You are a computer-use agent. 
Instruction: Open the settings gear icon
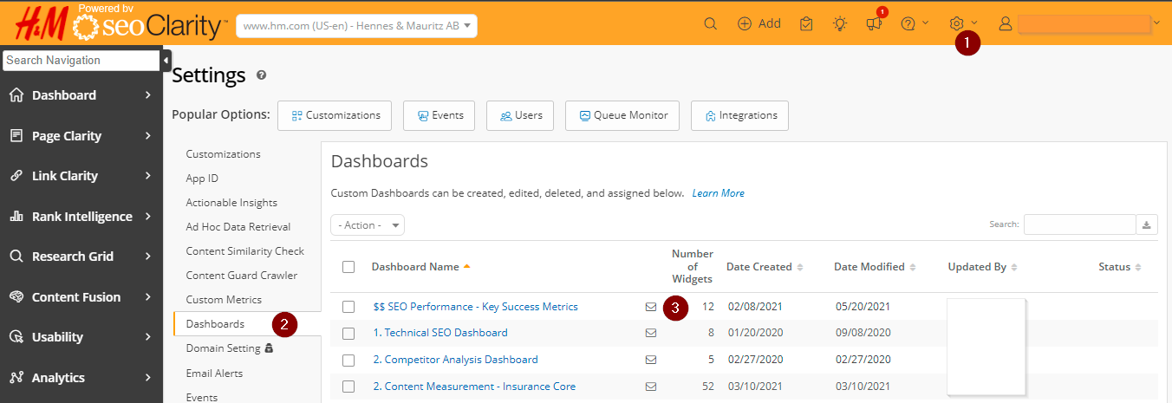click(957, 23)
